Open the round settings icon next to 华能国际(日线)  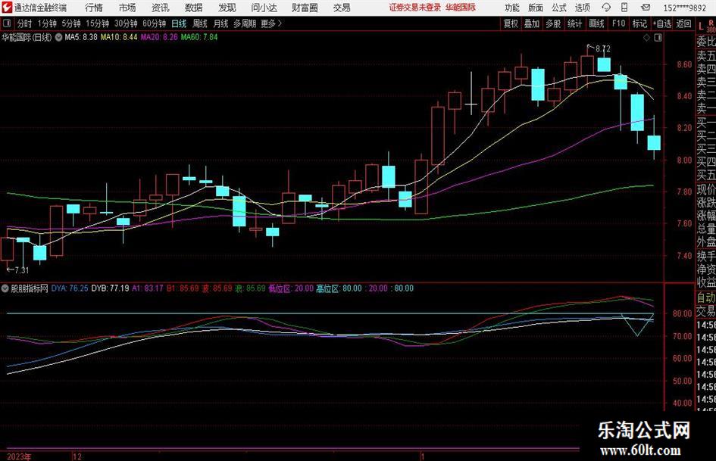(x=59, y=37)
